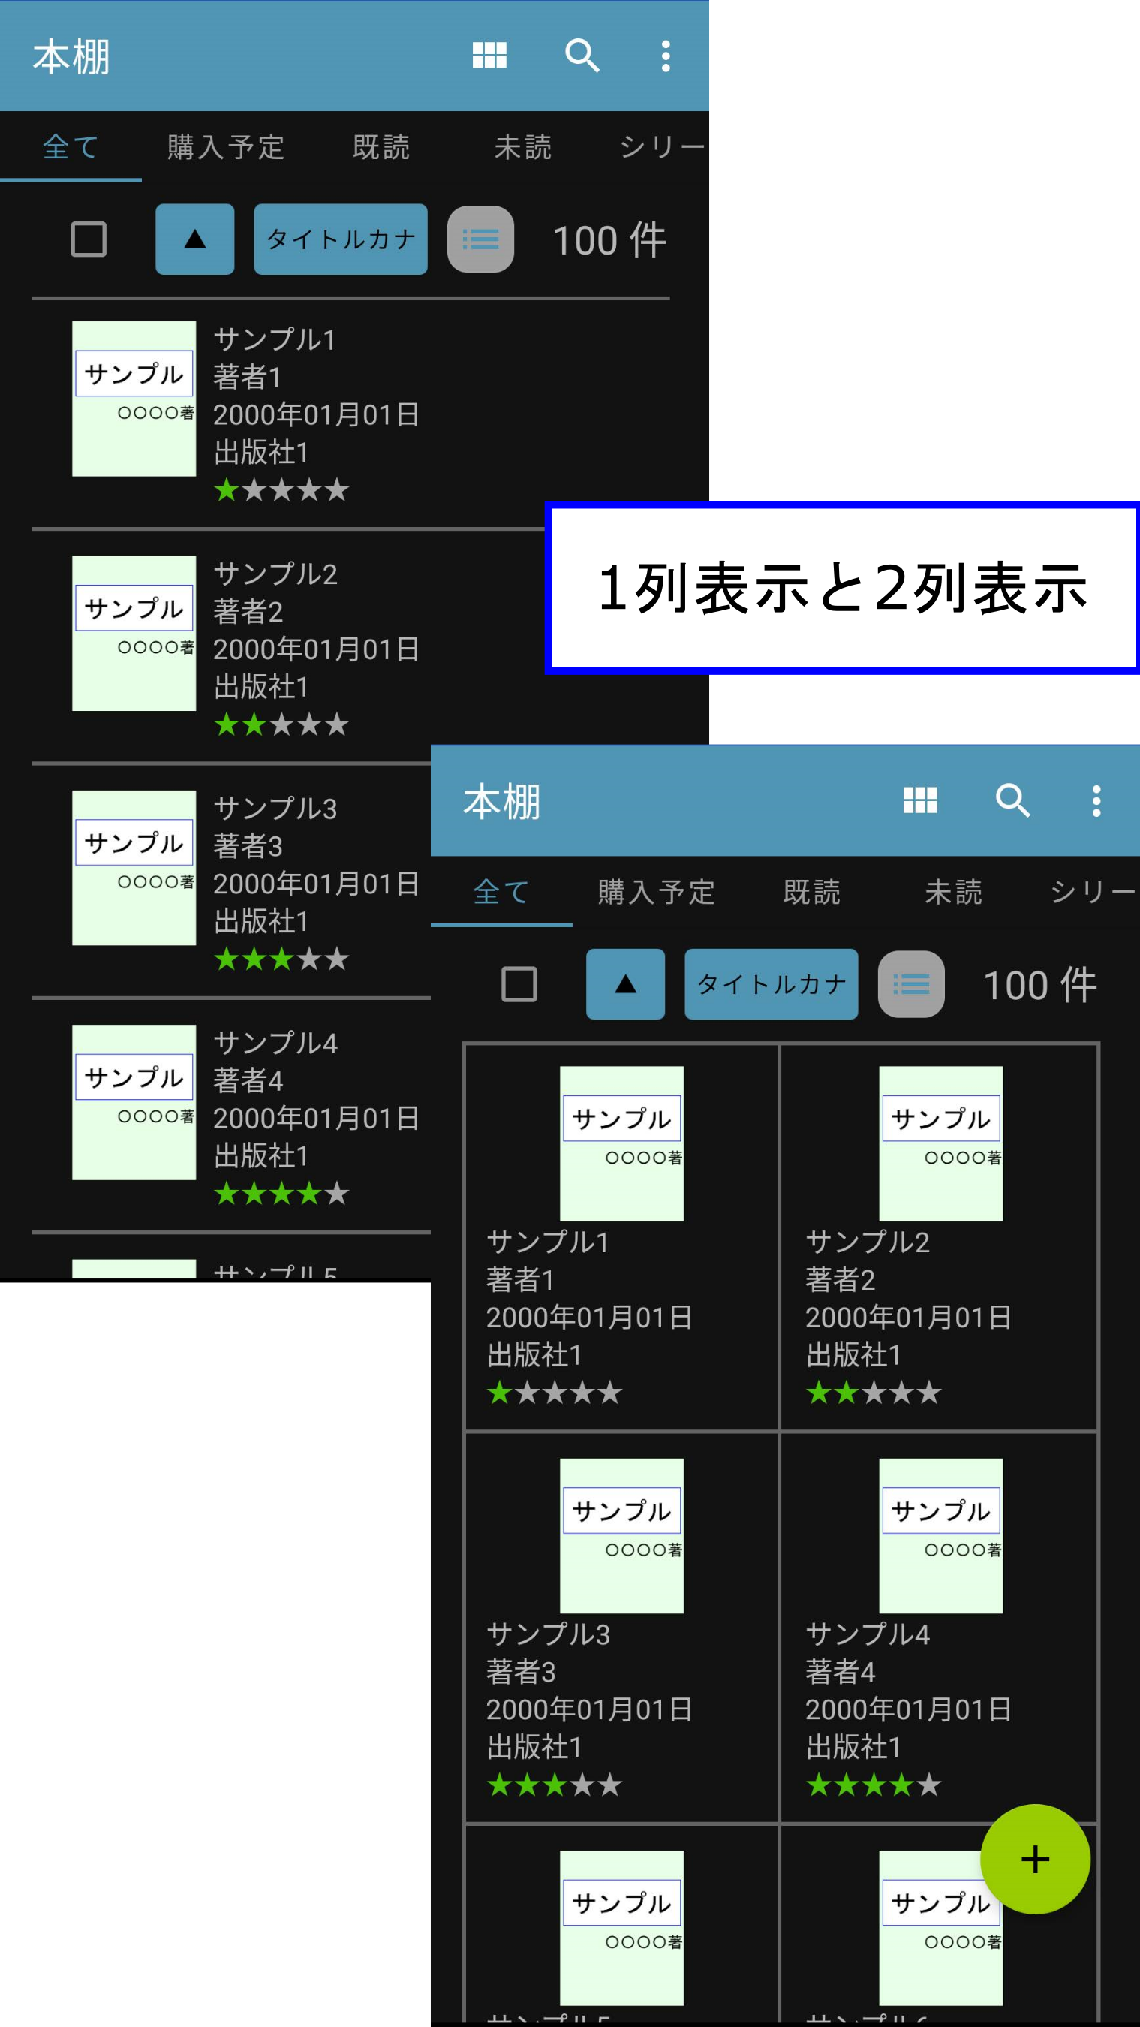The width and height of the screenshot is (1140, 2027).
Task: Select サンプル4 title text in grid view
Action: (868, 1634)
